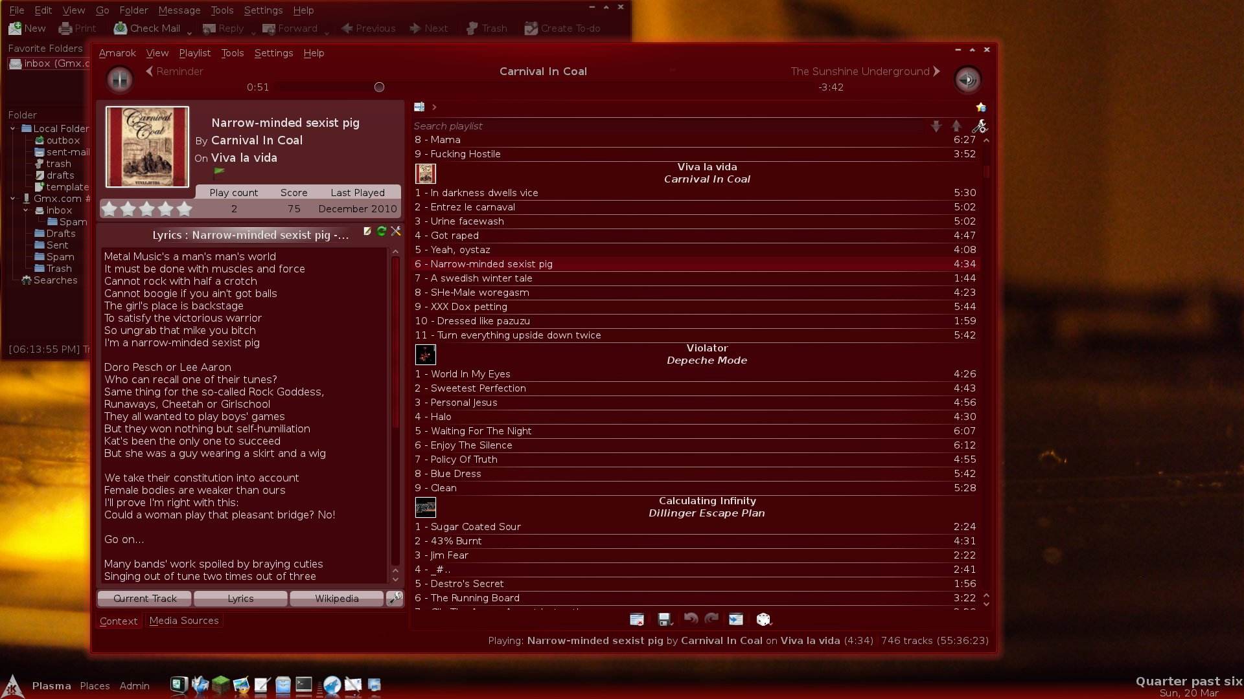1244x699 pixels.
Task: Open the Minecraft grass block launcher
Action: tap(220, 685)
